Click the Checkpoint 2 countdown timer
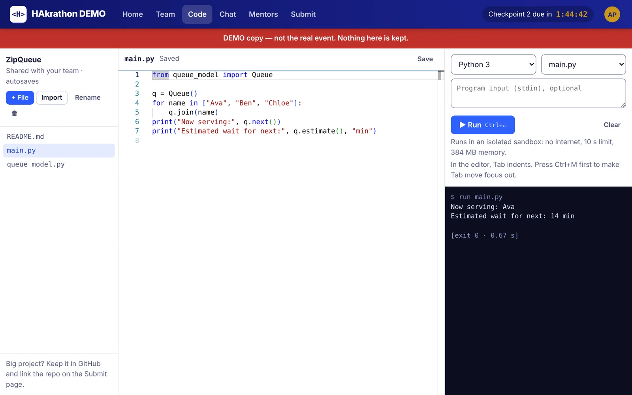Viewport: 632px width, 395px height. (538, 14)
